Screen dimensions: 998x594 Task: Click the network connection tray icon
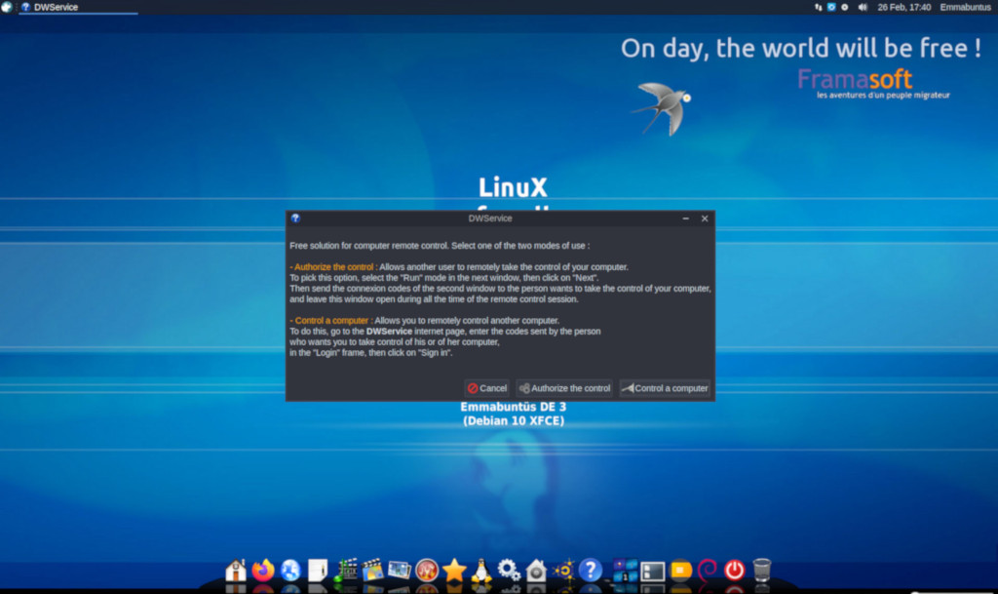819,7
